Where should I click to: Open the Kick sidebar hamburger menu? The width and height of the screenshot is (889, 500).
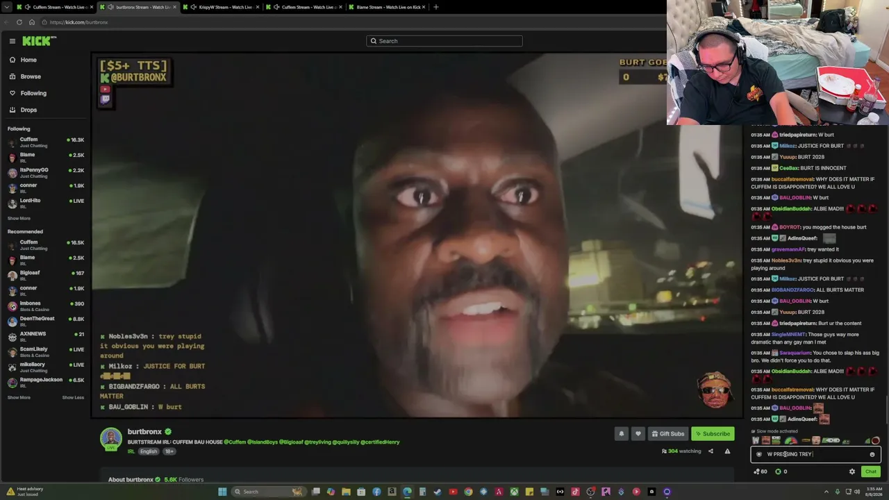point(13,41)
